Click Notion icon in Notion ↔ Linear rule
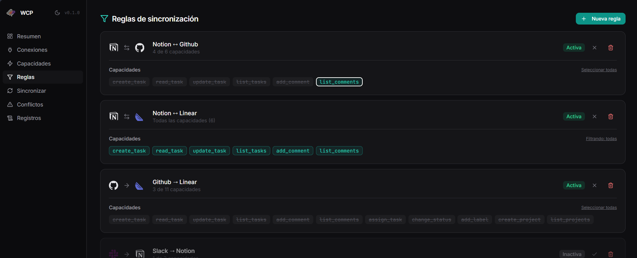Image resolution: width=637 pixels, height=258 pixels. pos(114,117)
